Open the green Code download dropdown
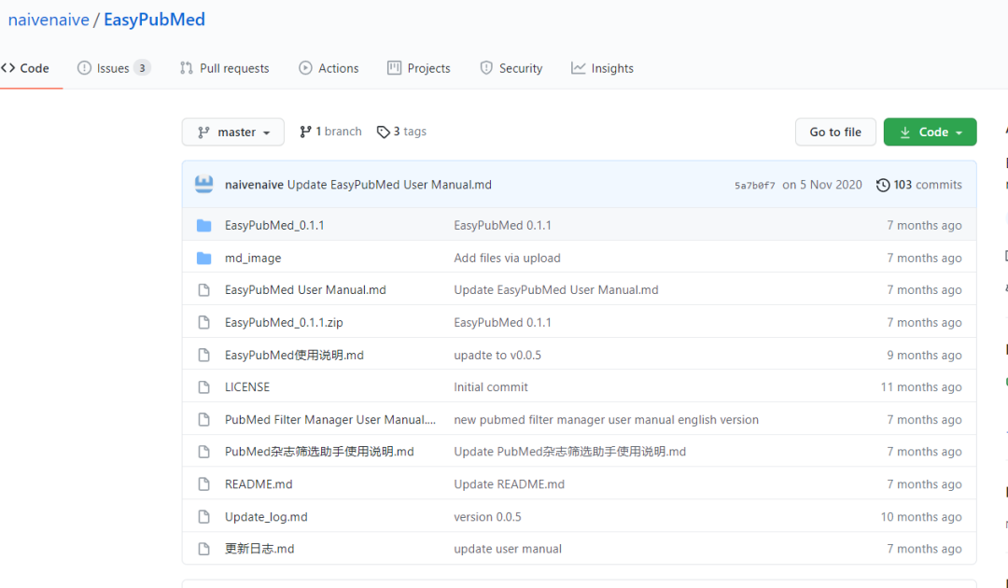The width and height of the screenshot is (1008, 588). (x=930, y=132)
